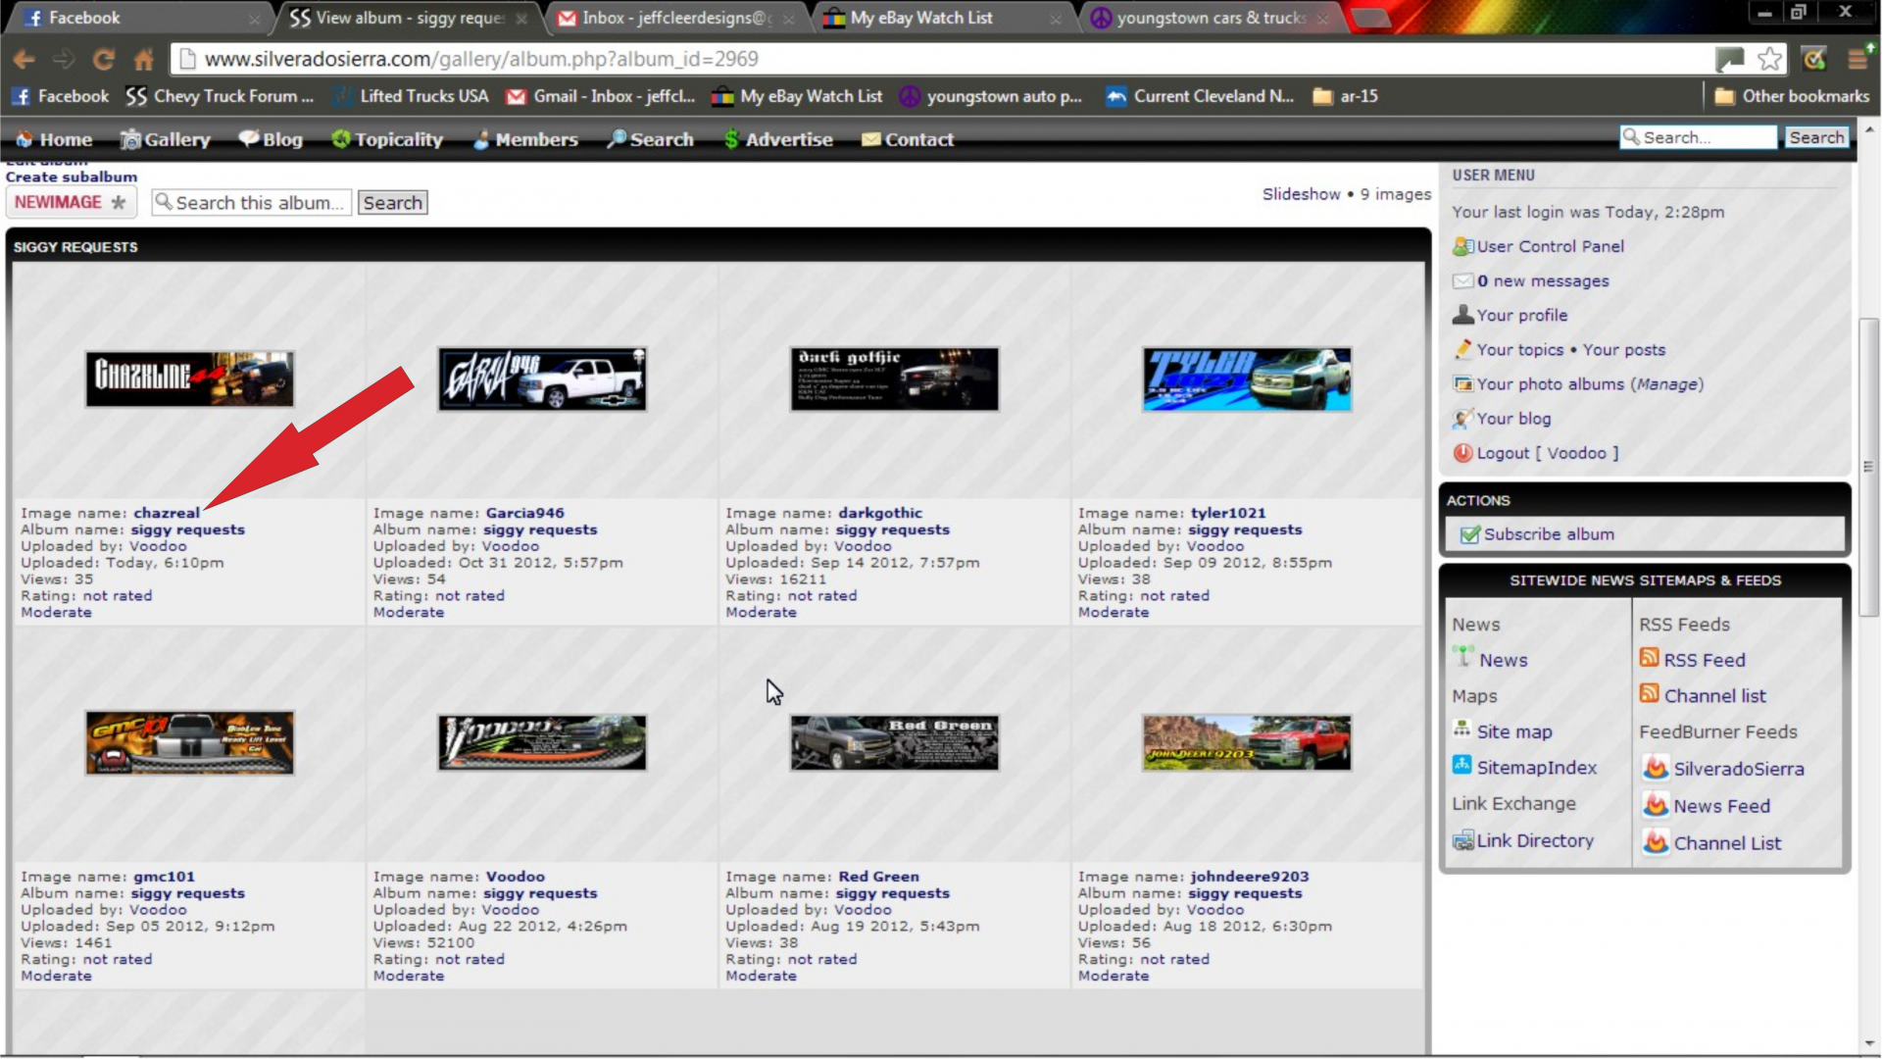Image resolution: width=1882 pixels, height=1059 pixels.
Task: Open Your photo albums link
Action: 1550,383
